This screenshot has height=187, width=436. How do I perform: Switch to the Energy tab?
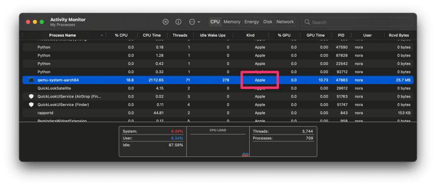(252, 22)
